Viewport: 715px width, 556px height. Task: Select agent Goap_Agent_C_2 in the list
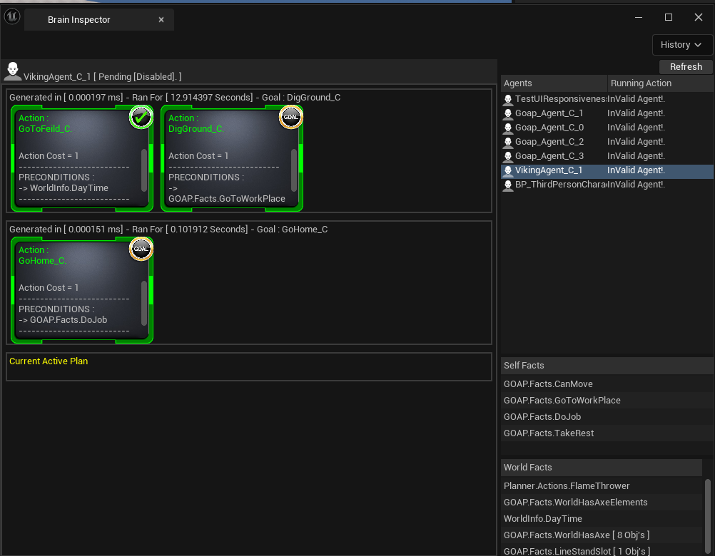point(549,142)
